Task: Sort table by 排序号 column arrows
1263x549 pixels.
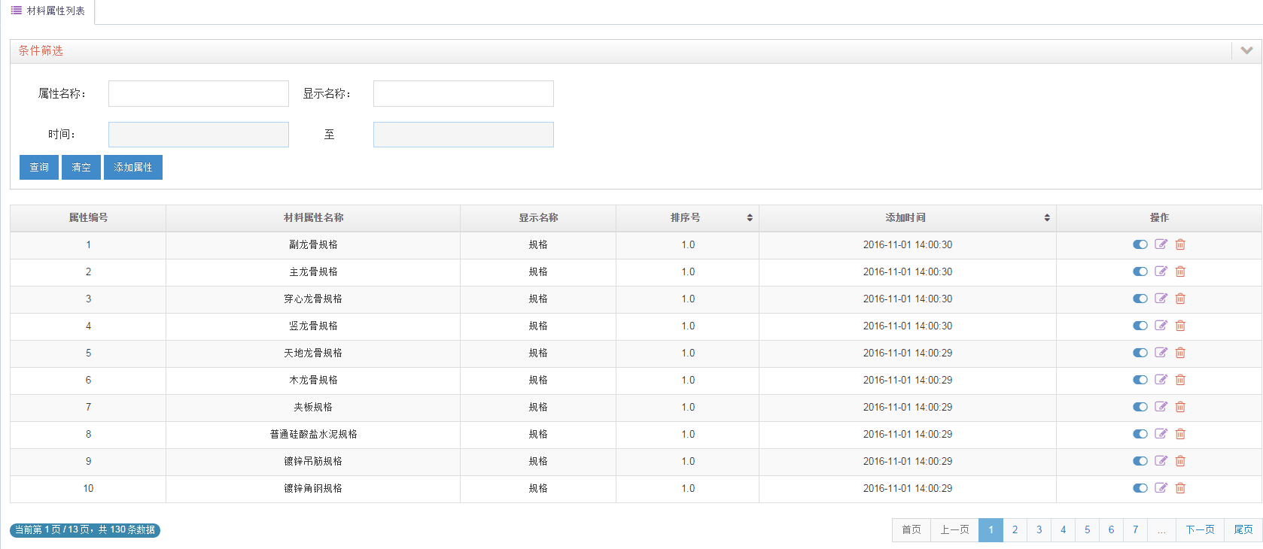Action: 750,217
